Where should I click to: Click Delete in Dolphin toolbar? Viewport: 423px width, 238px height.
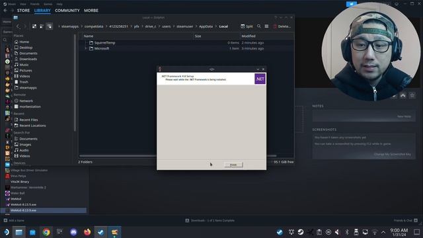282,26
